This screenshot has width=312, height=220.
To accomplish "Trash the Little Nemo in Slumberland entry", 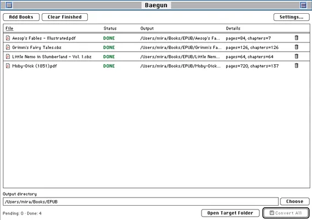I will [296, 57].
